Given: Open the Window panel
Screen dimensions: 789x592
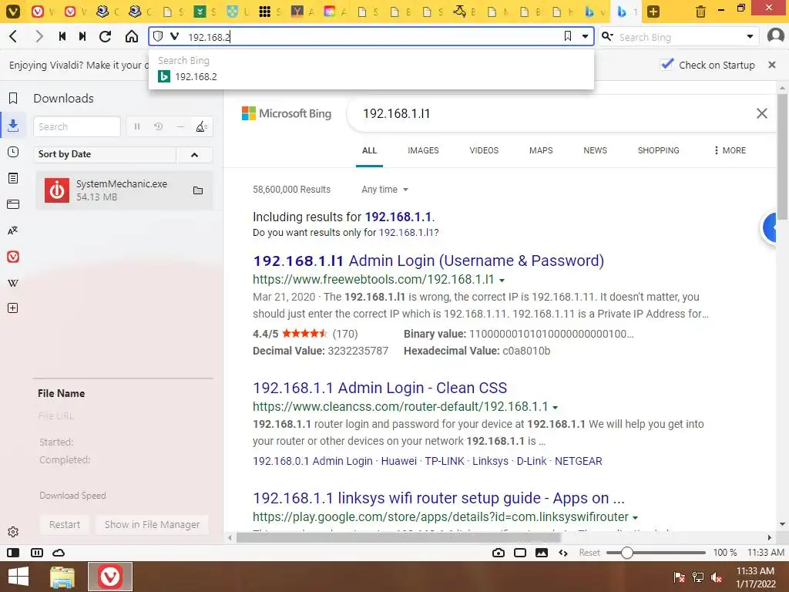Looking at the screenshot, I should [13, 204].
